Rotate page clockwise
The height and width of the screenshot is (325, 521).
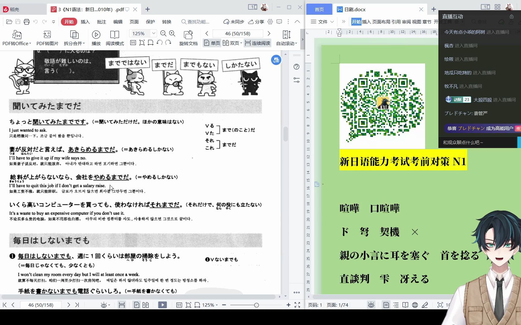coord(168,43)
